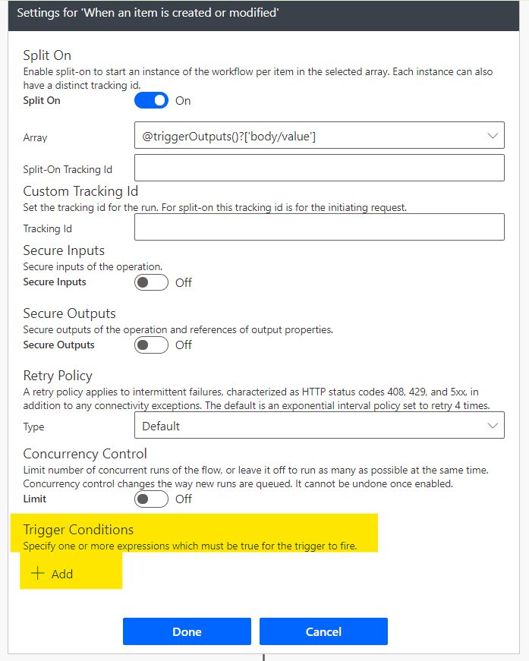
Task: Turn off the Split On toggle
Action: [151, 100]
